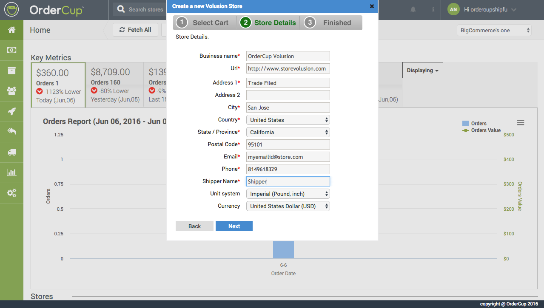Click the search magnifier icon
This screenshot has width=544, height=308.
121,9
